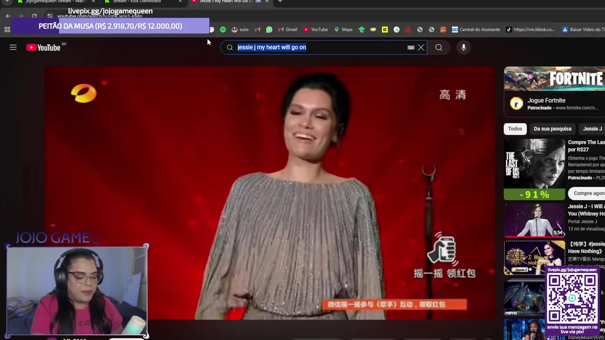Open the TikTok vm.tiktok.com bookmark
Screen dimensions: 605x340
point(530,29)
